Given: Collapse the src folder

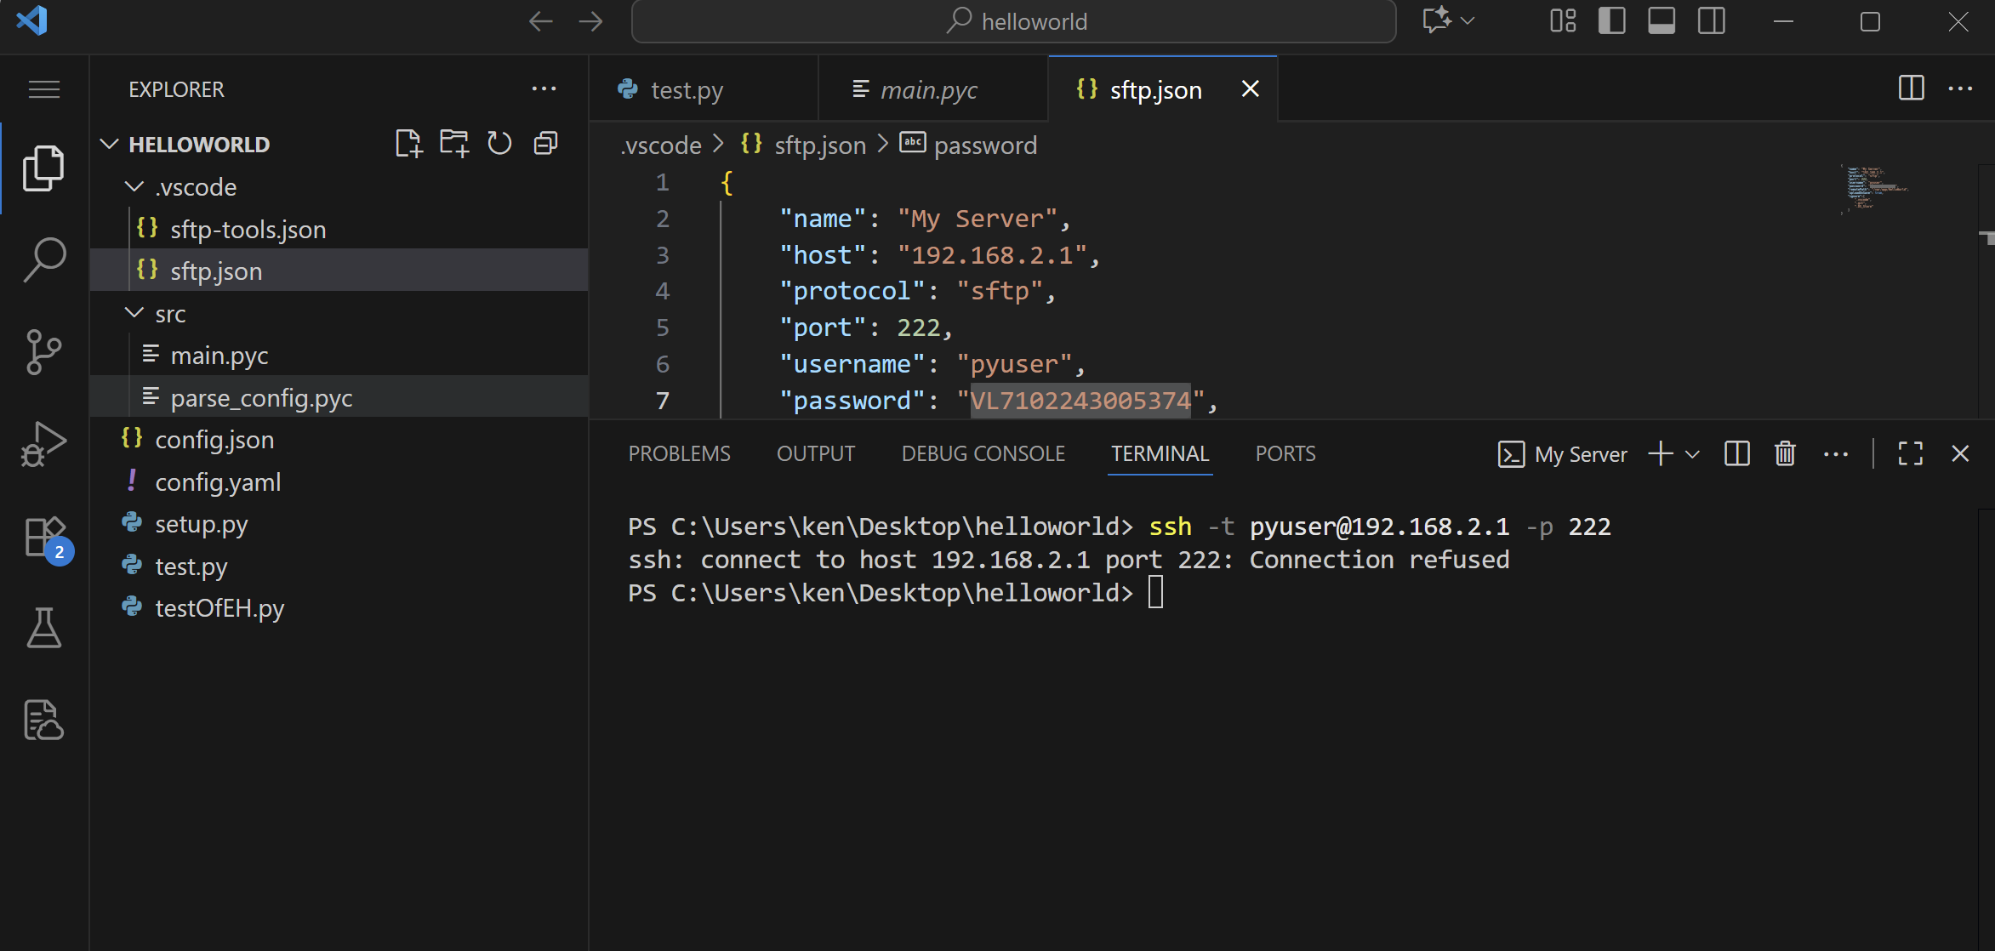Looking at the screenshot, I should (134, 313).
